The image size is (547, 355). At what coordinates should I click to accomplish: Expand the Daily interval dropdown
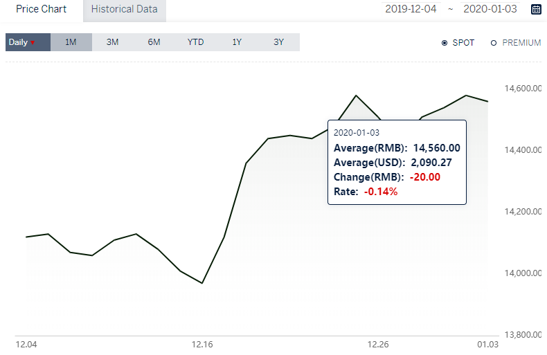click(x=28, y=42)
